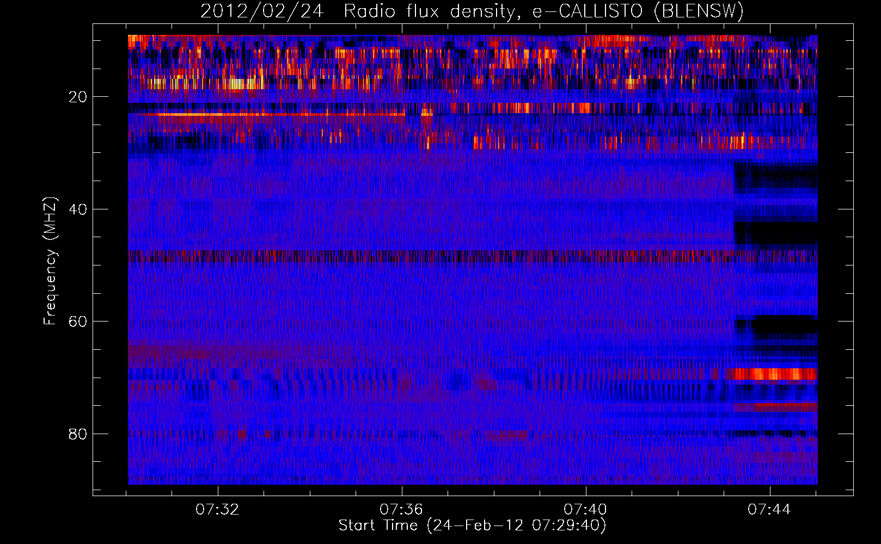The width and height of the screenshot is (881, 544).
Task: Click the 20 MHz frequency tick label
Action: [x=78, y=97]
